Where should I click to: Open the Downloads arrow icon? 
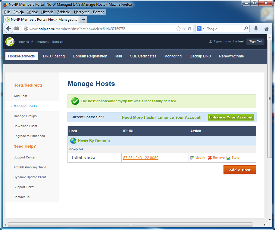[256, 29]
